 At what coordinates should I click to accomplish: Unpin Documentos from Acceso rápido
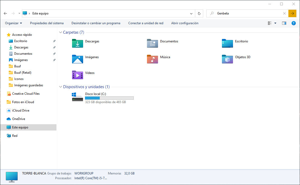click(x=54, y=53)
